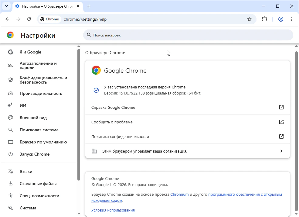Open Спец. возможности section
299x217 pixels.
point(39,196)
